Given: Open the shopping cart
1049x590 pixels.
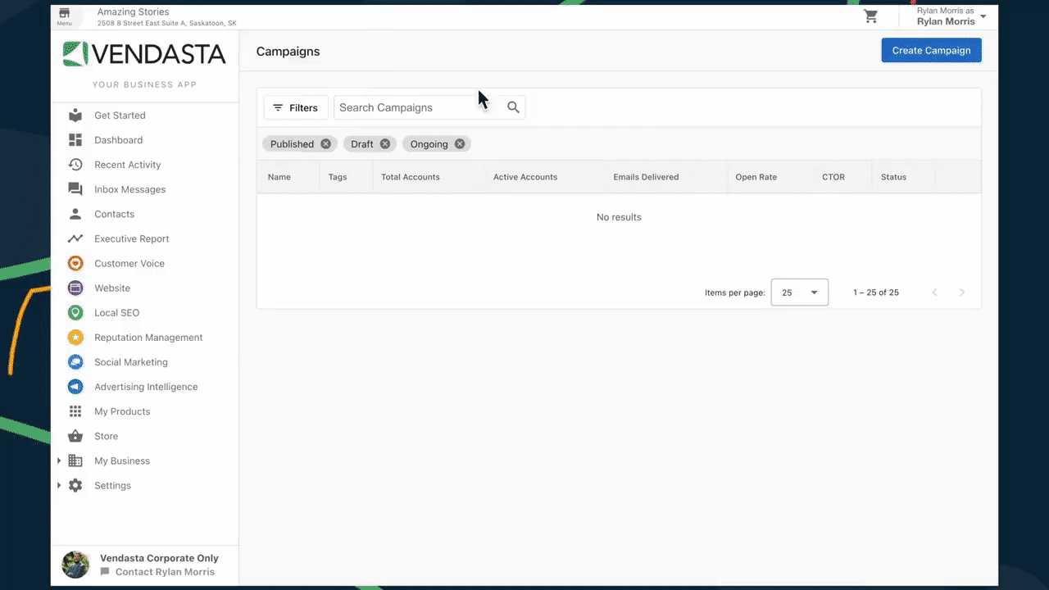Looking at the screenshot, I should [870, 16].
